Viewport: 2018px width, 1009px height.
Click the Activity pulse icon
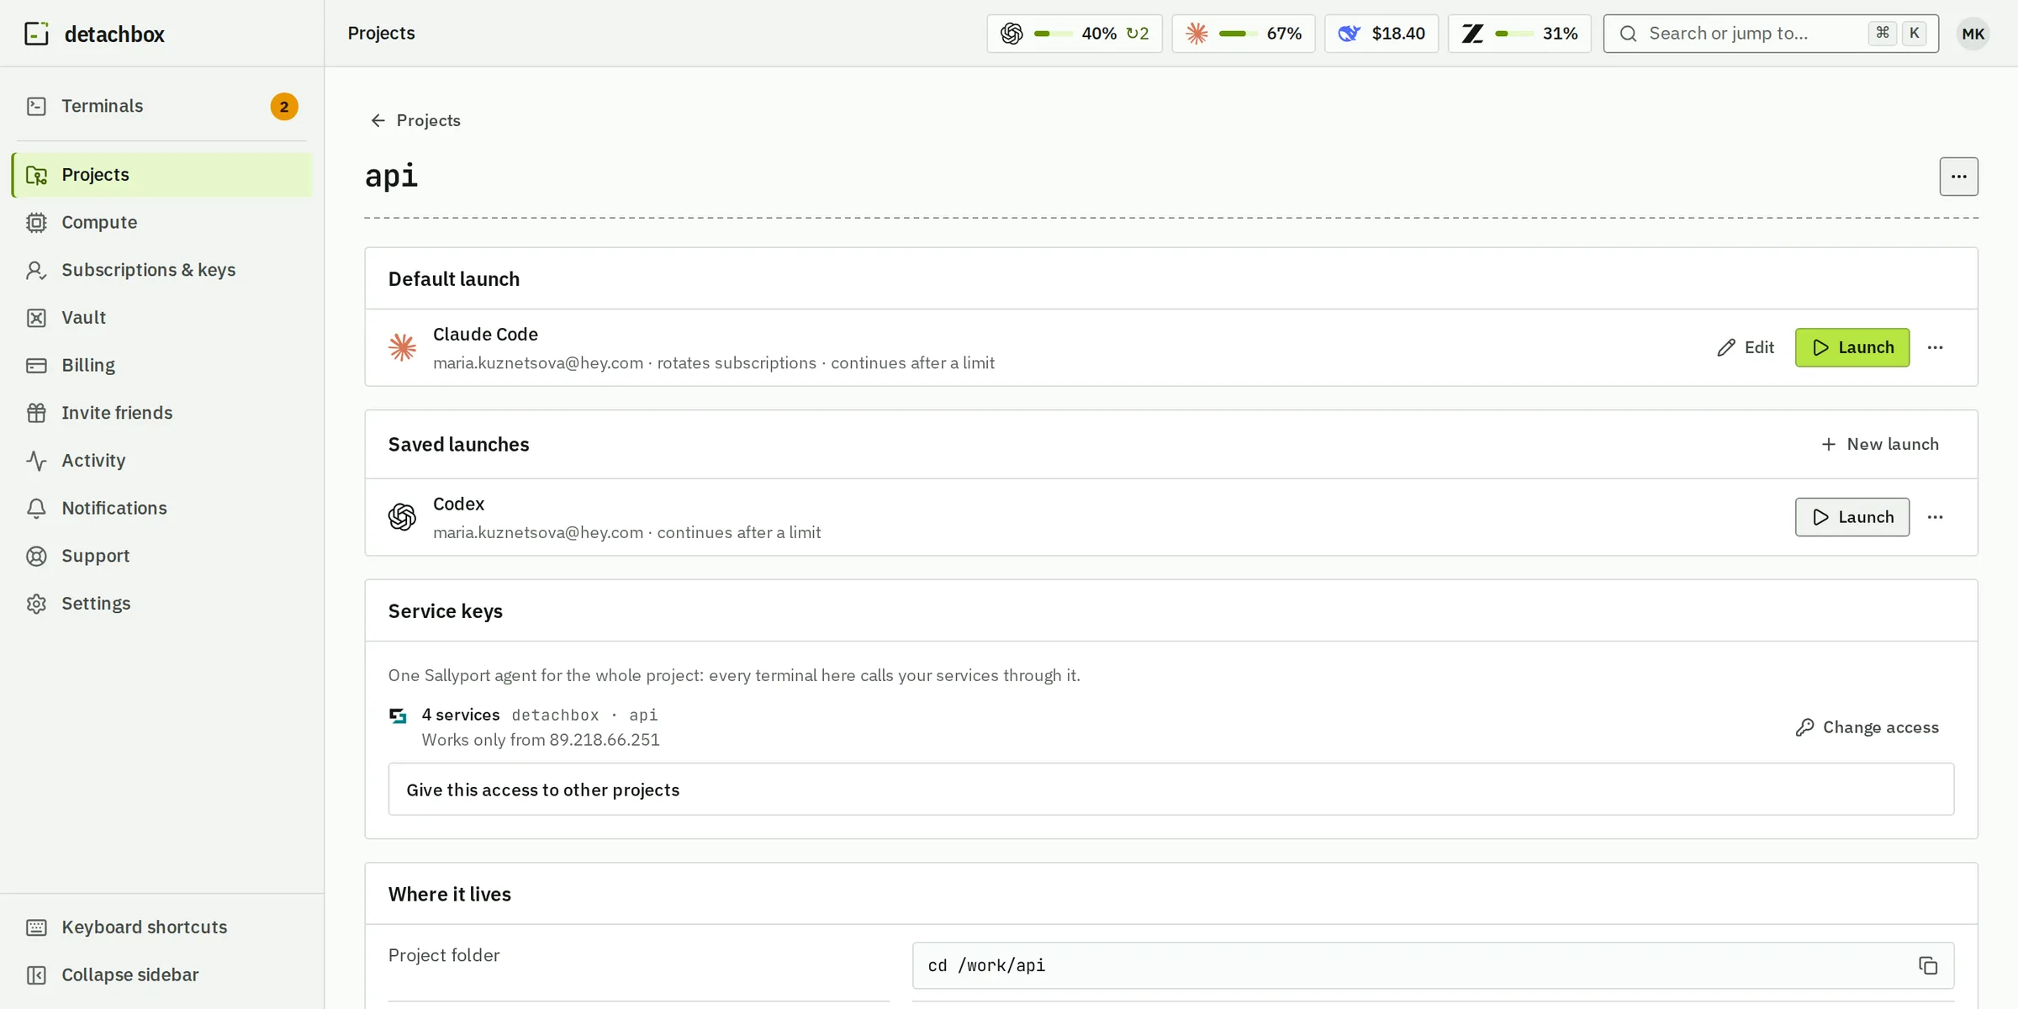(36, 461)
